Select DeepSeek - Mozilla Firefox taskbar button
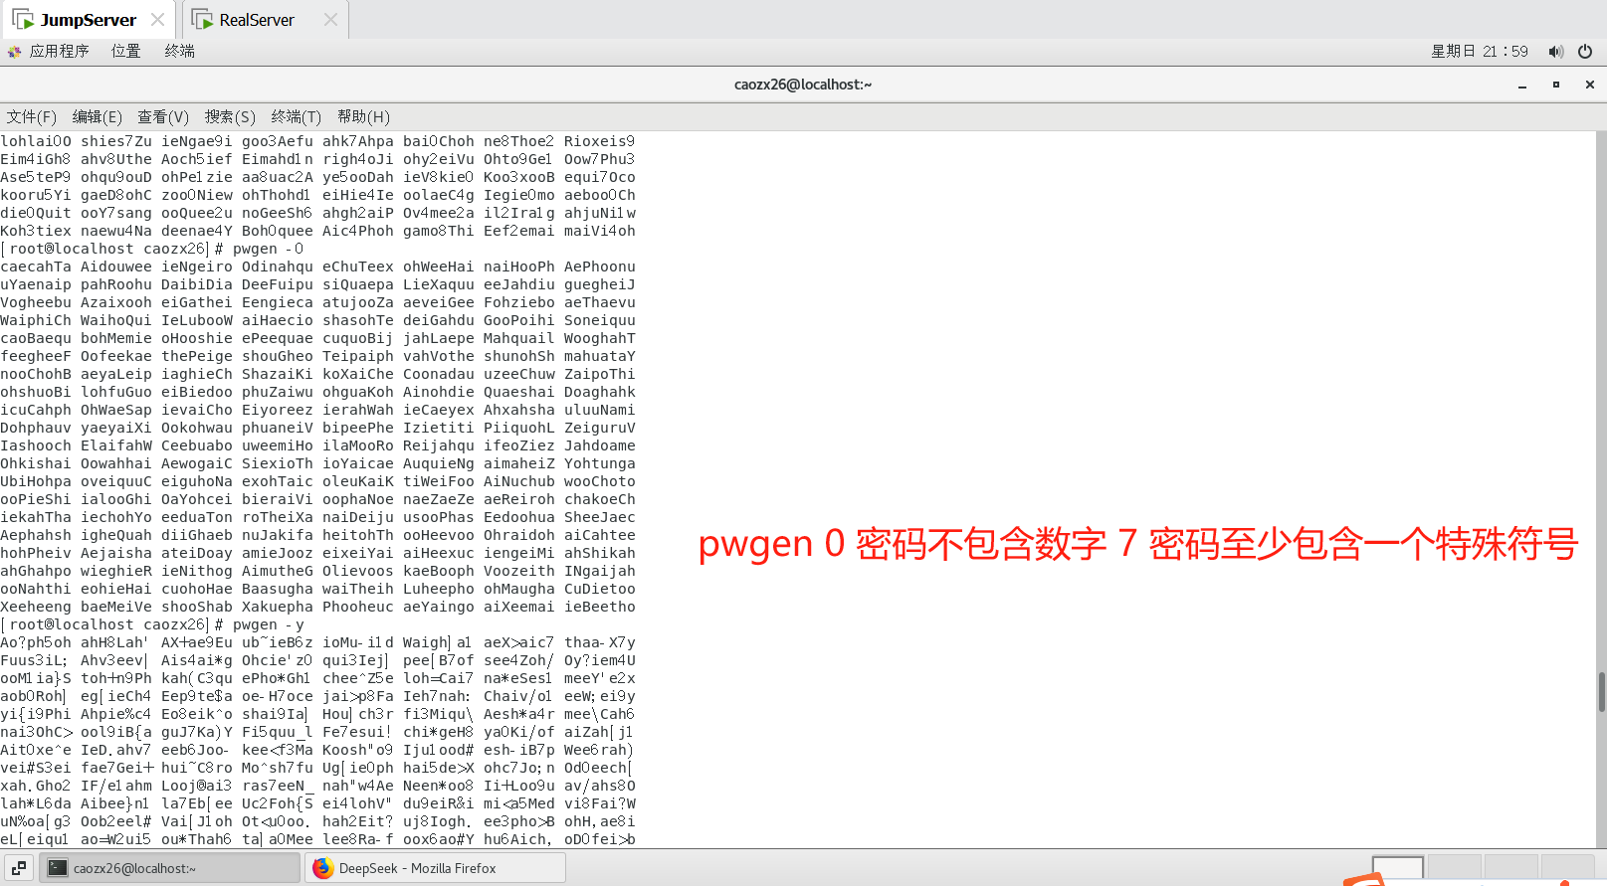 tap(435, 868)
